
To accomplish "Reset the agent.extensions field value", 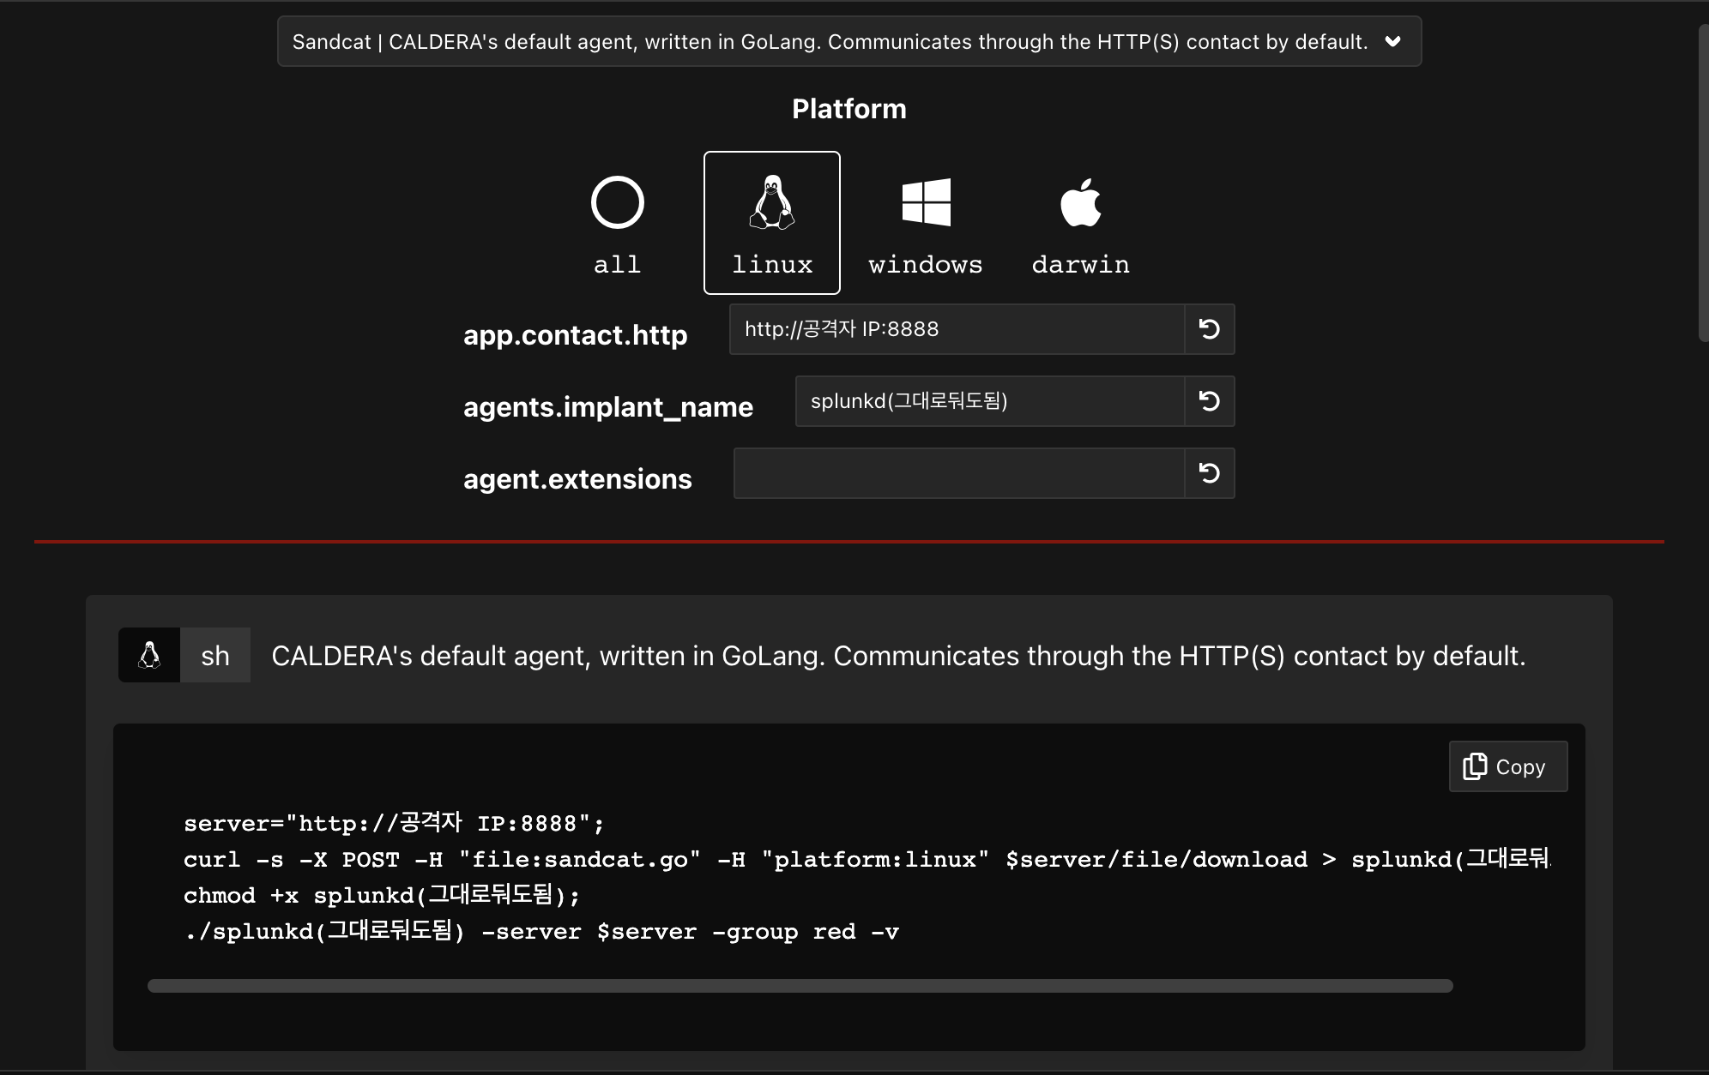I will [1209, 473].
